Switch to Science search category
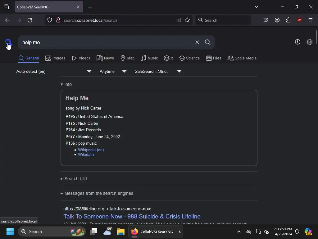Image resolution: width=318 pixels, height=239 pixels. click(189, 58)
